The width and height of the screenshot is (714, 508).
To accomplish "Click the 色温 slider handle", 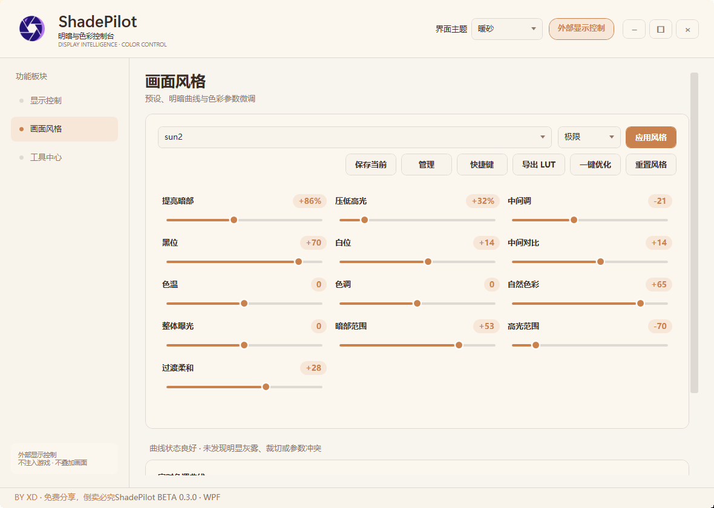I will click(244, 304).
